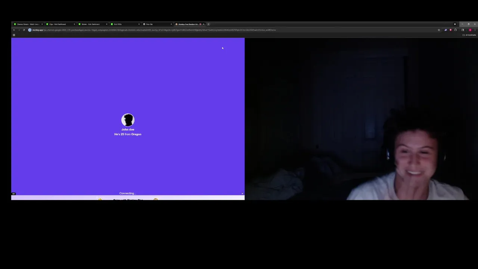Go back to the previous page

point(14,30)
